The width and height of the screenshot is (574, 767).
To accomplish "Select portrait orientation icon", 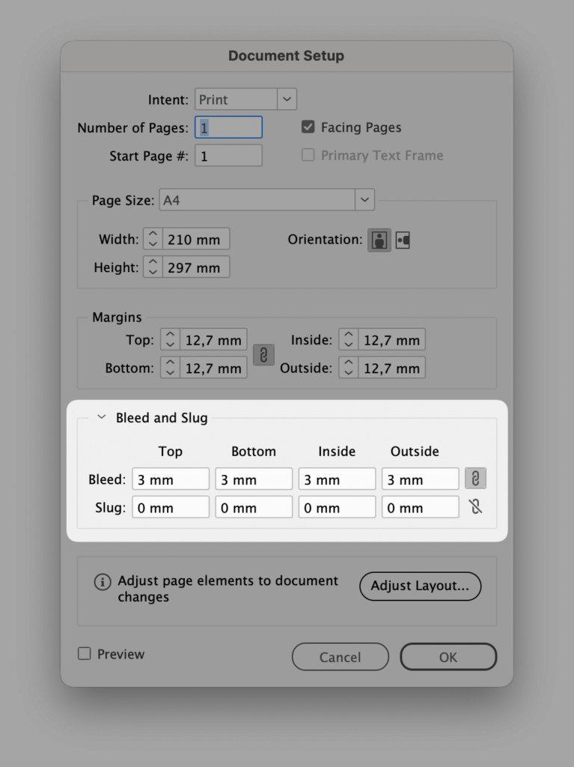I will 379,240.
